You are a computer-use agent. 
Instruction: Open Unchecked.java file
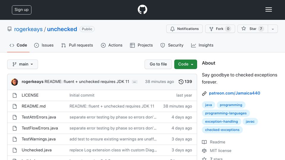pyautogui.click(x=37, y=150)
